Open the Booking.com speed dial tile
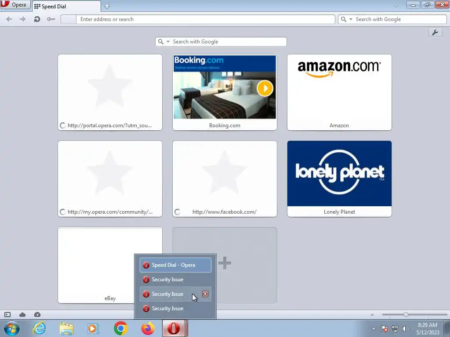The image size is (450, 337). (x=225, y=92)
